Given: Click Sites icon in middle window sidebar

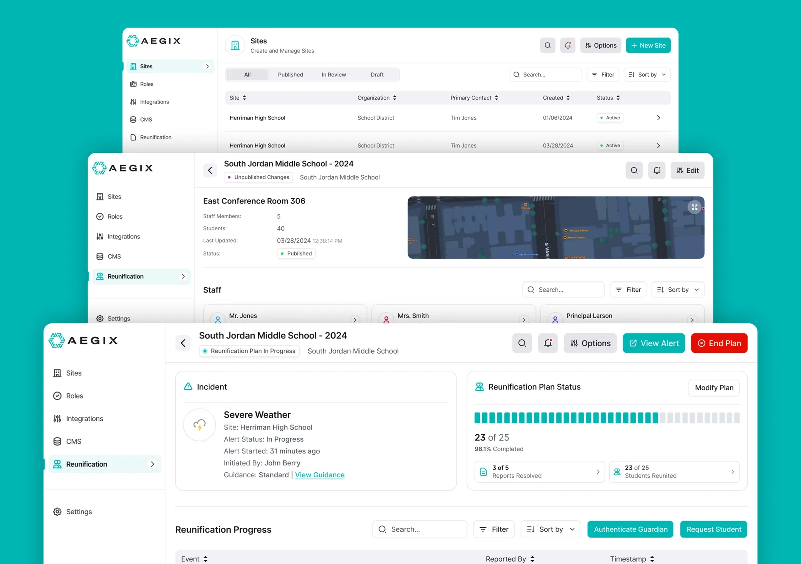Looking at the screenshot, I should click(100, 197).
